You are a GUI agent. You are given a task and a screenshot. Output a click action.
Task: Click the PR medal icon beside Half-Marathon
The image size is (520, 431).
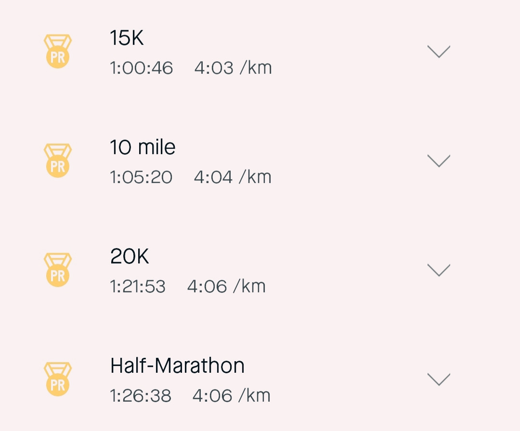(58, 379)
